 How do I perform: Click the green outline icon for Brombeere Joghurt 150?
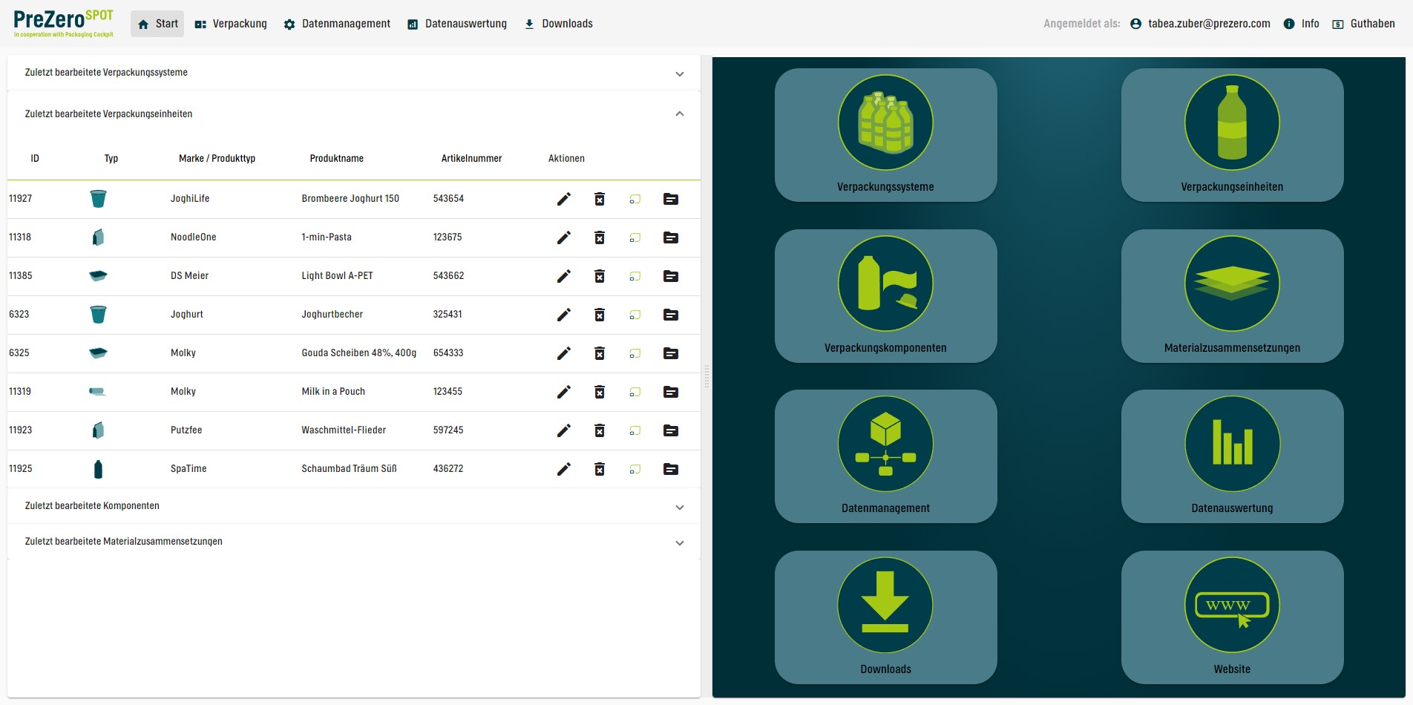pos(635,199)
